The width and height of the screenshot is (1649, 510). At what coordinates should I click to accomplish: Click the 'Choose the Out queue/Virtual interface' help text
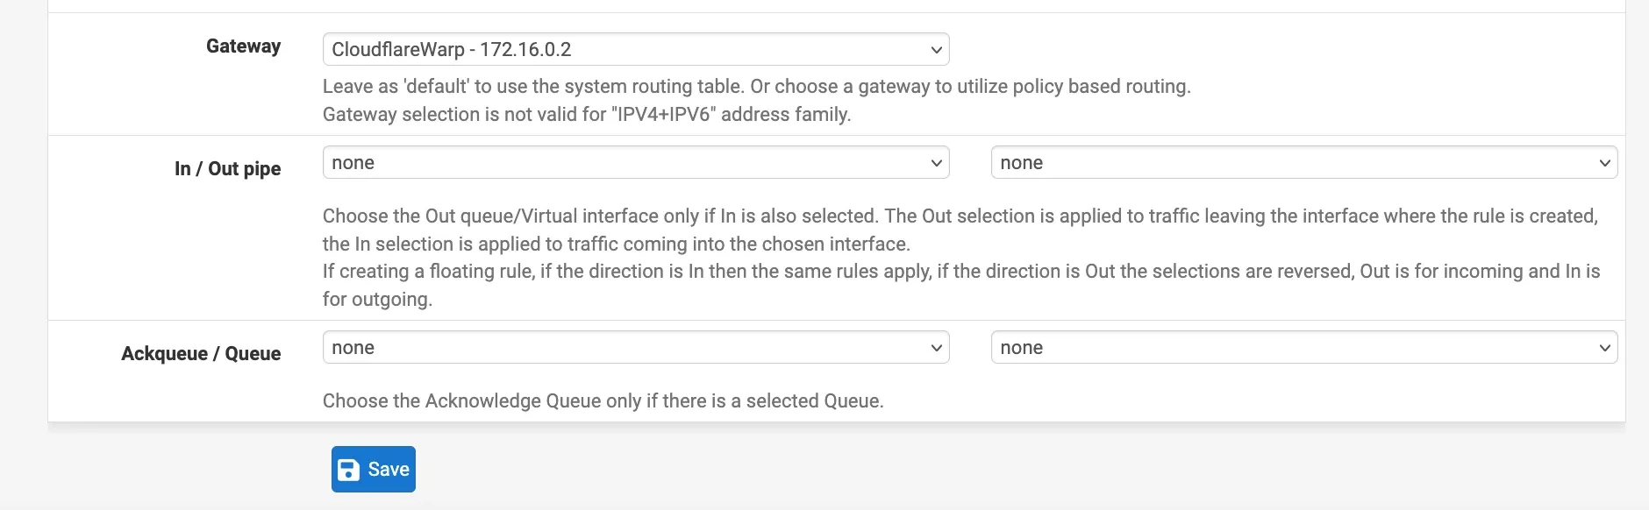[960, 230]
